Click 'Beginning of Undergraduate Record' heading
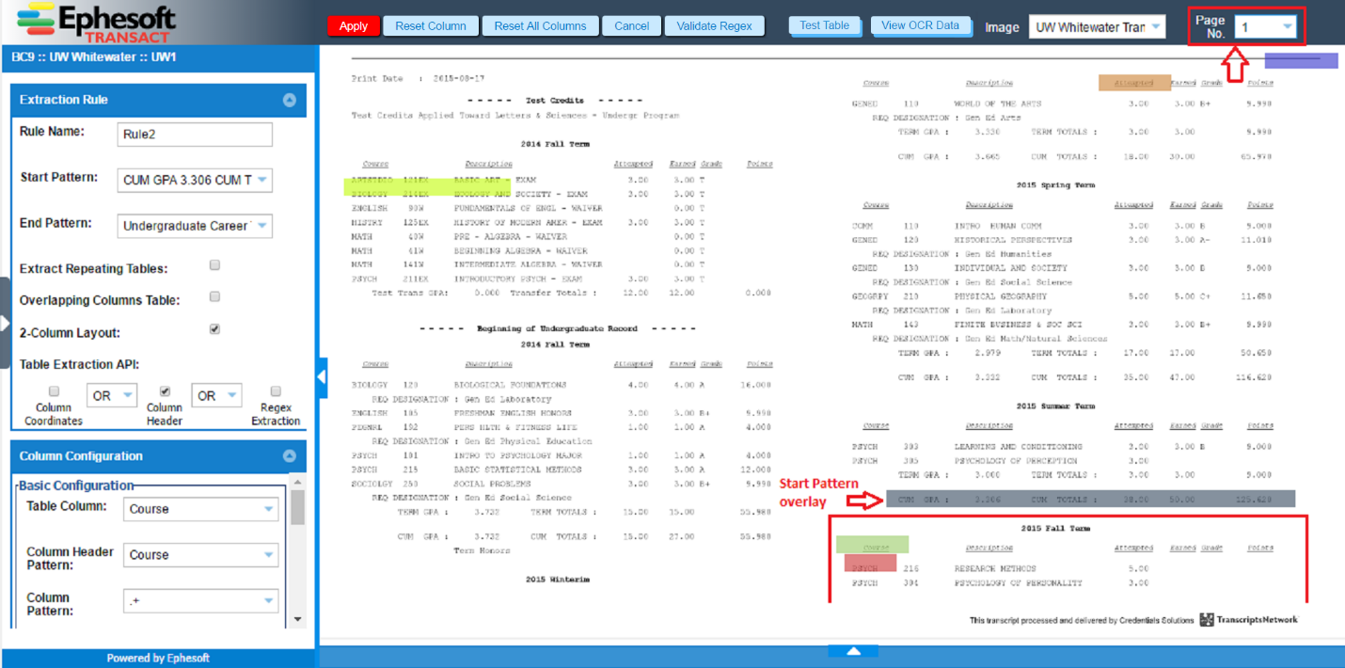 (557, 329)
